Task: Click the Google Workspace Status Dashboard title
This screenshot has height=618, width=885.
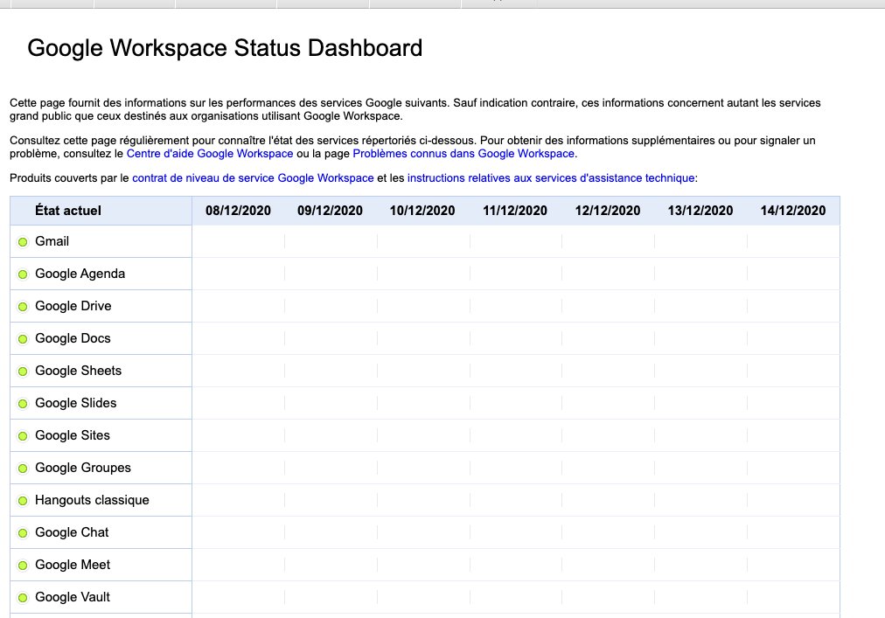Action: tap(225, 49)
